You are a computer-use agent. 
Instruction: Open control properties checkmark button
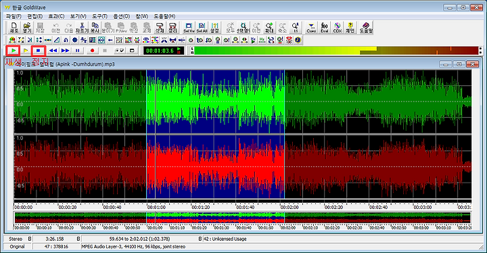pyautogui.click(x=120, y=50)
